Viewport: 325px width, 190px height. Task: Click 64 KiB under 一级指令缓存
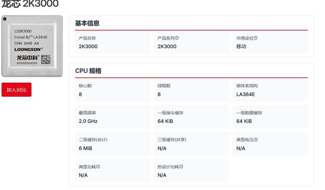pos(165,121)
